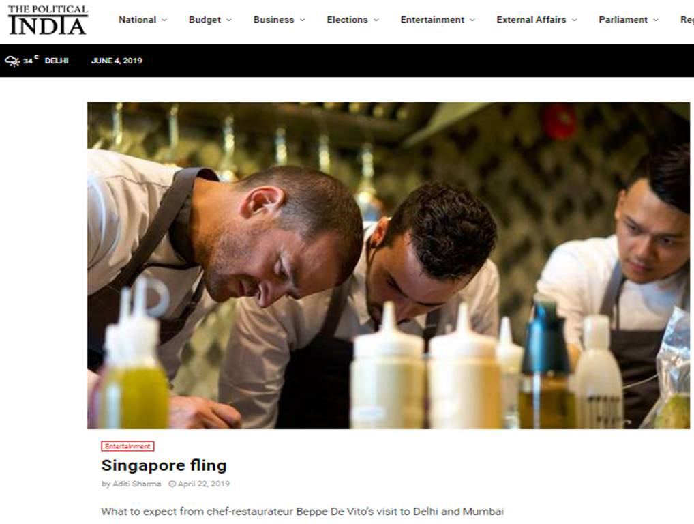
Task: Click the weather cloud icon
Action: [12, 61]
